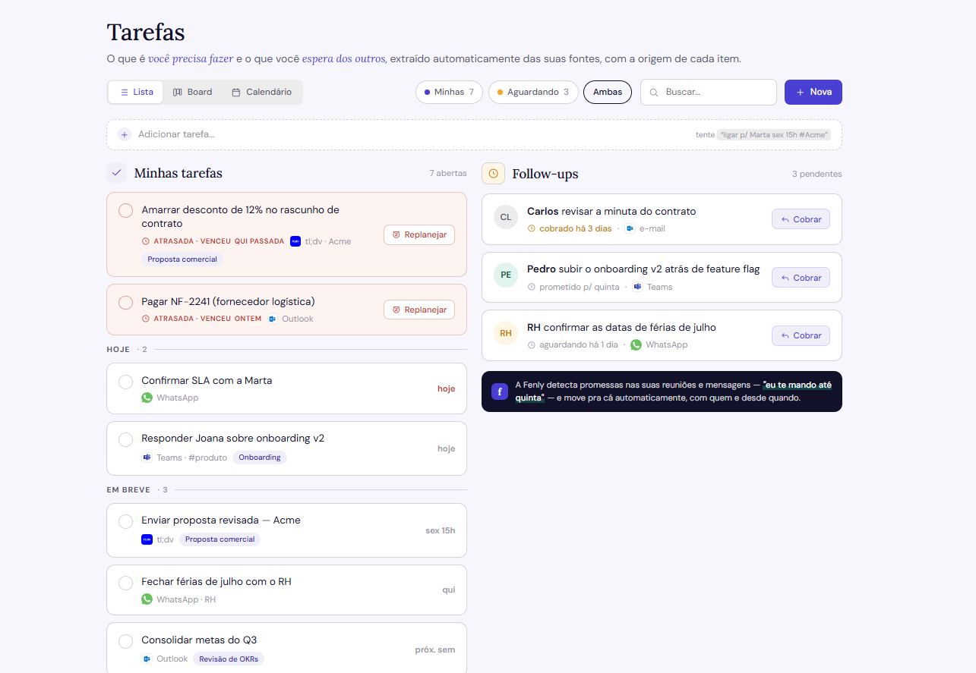This screenshot has width=976, height=673.
Task: Click the RH avatar icon
Action: pos(506,333)
